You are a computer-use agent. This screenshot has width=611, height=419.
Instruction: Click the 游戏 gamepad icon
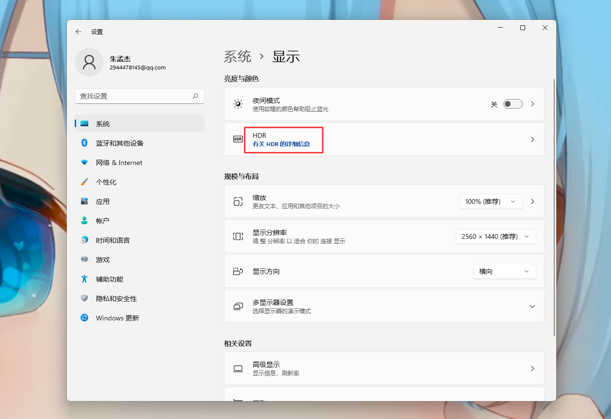[84, 260]
